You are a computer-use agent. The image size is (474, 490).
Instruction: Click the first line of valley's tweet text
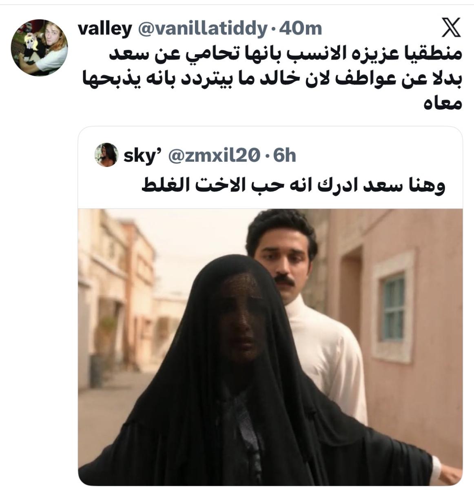coord(287,56)
